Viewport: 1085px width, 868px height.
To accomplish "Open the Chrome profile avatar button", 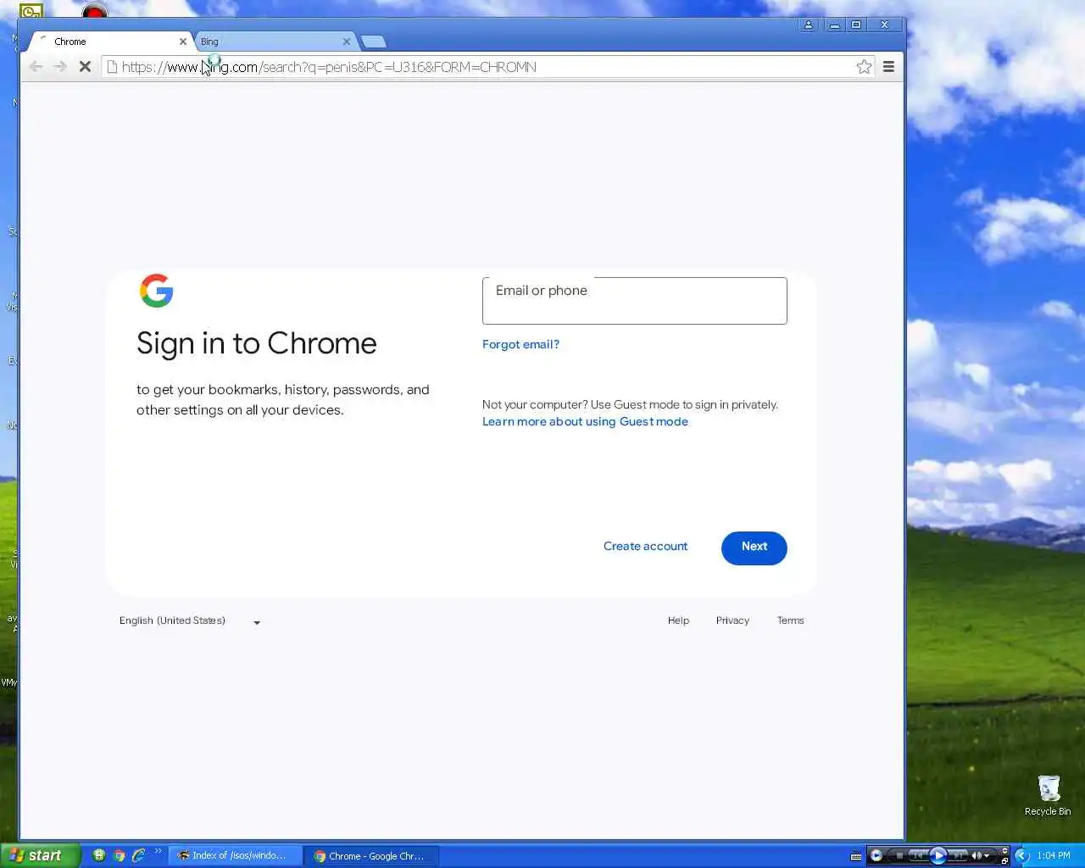I will (x=809, y=25).
